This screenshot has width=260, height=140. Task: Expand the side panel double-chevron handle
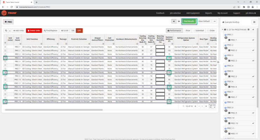tap(218, 62)
